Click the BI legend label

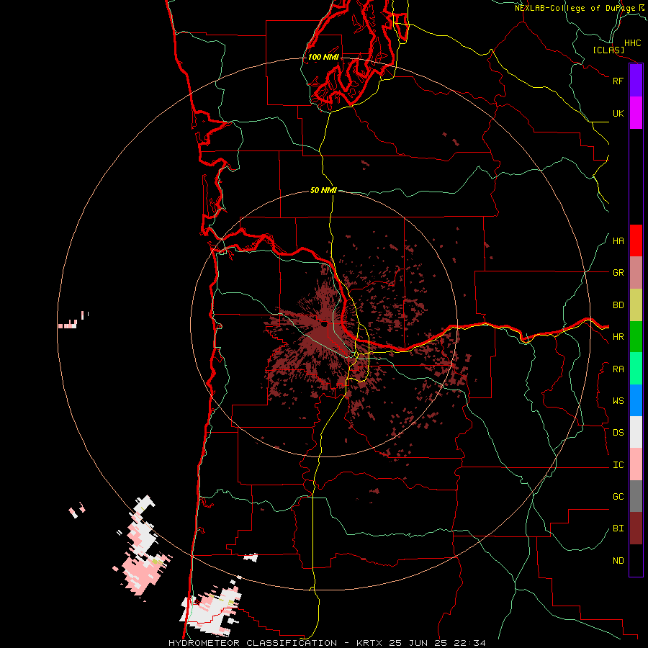[x=618, y=528]
